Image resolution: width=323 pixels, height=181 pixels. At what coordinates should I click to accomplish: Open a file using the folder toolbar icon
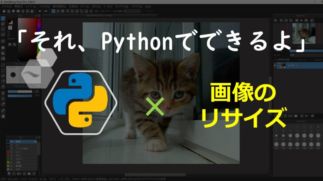tap(18, 12)
